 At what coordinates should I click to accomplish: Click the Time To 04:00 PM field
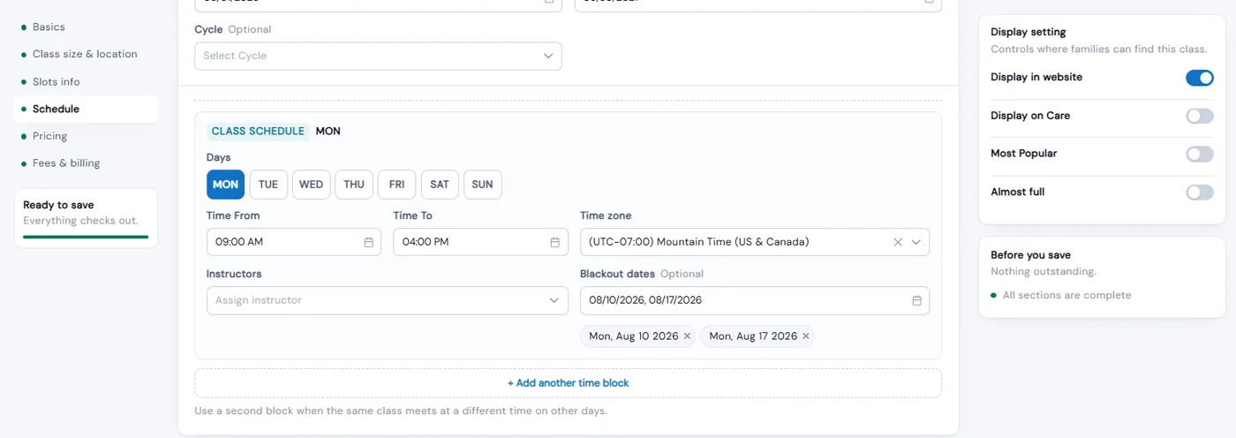(480, 242)
